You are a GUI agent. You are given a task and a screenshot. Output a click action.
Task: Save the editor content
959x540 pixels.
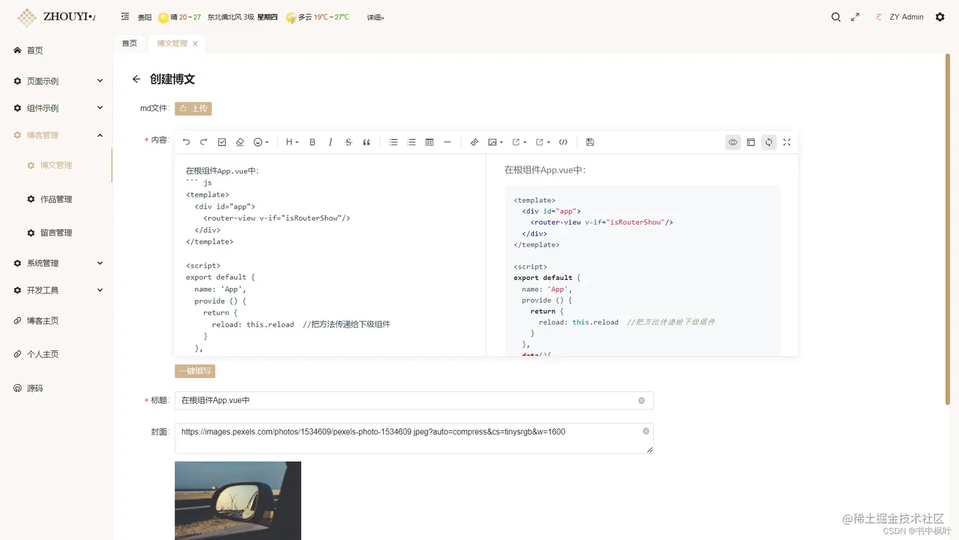point(590,142)
